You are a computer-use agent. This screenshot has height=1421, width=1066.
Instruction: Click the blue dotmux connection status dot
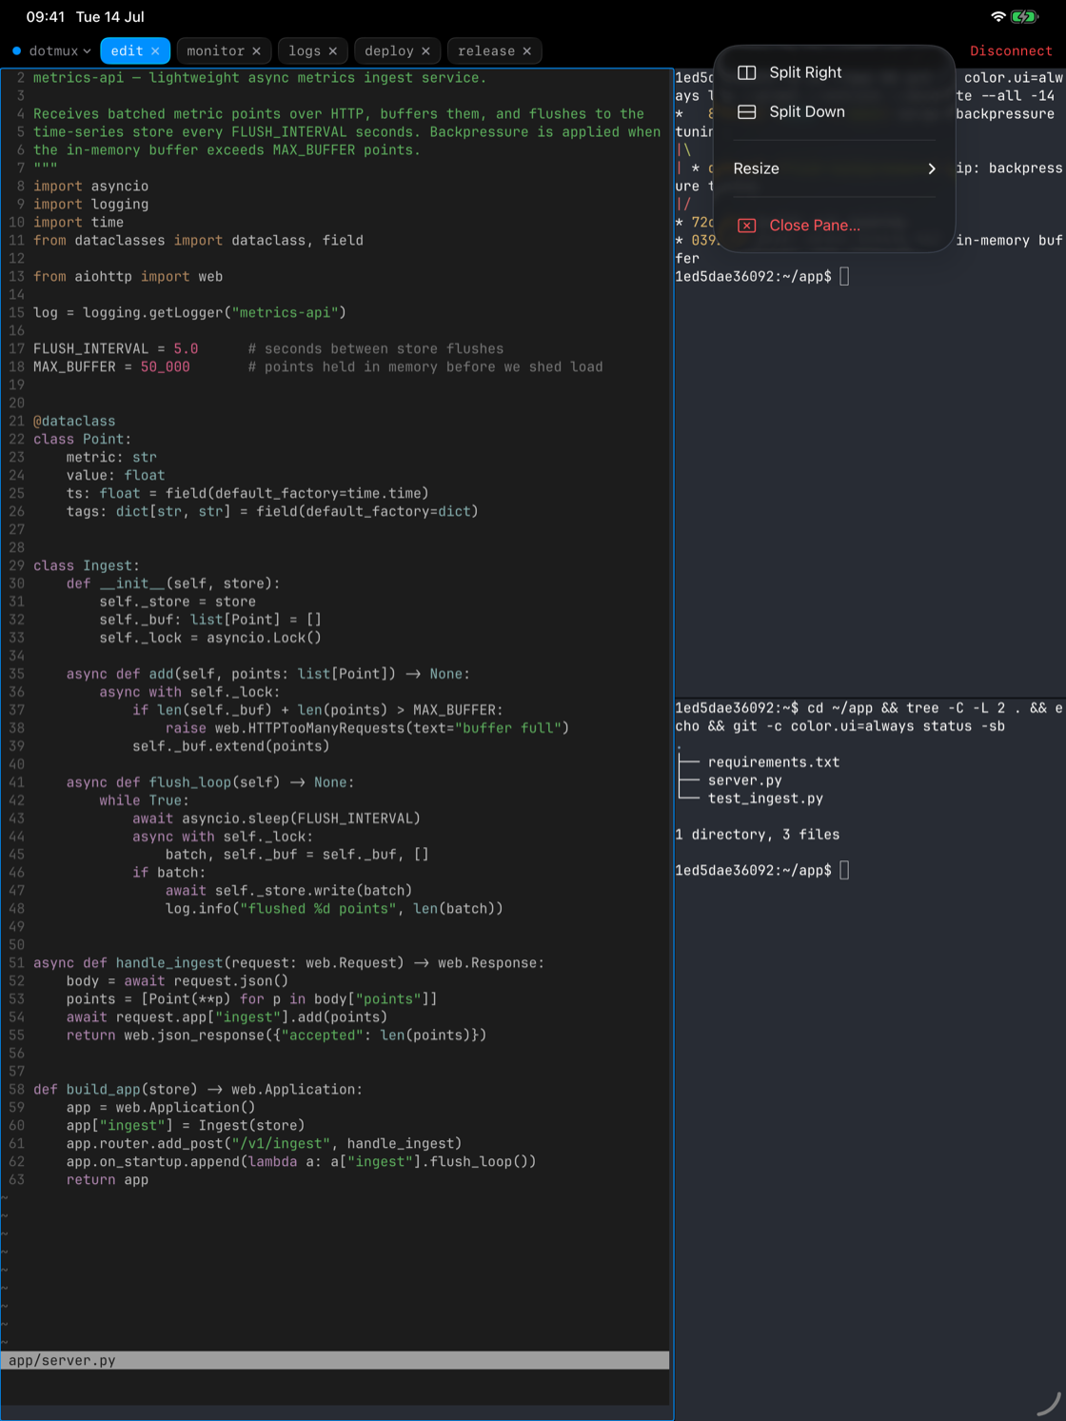click(16, 50)
